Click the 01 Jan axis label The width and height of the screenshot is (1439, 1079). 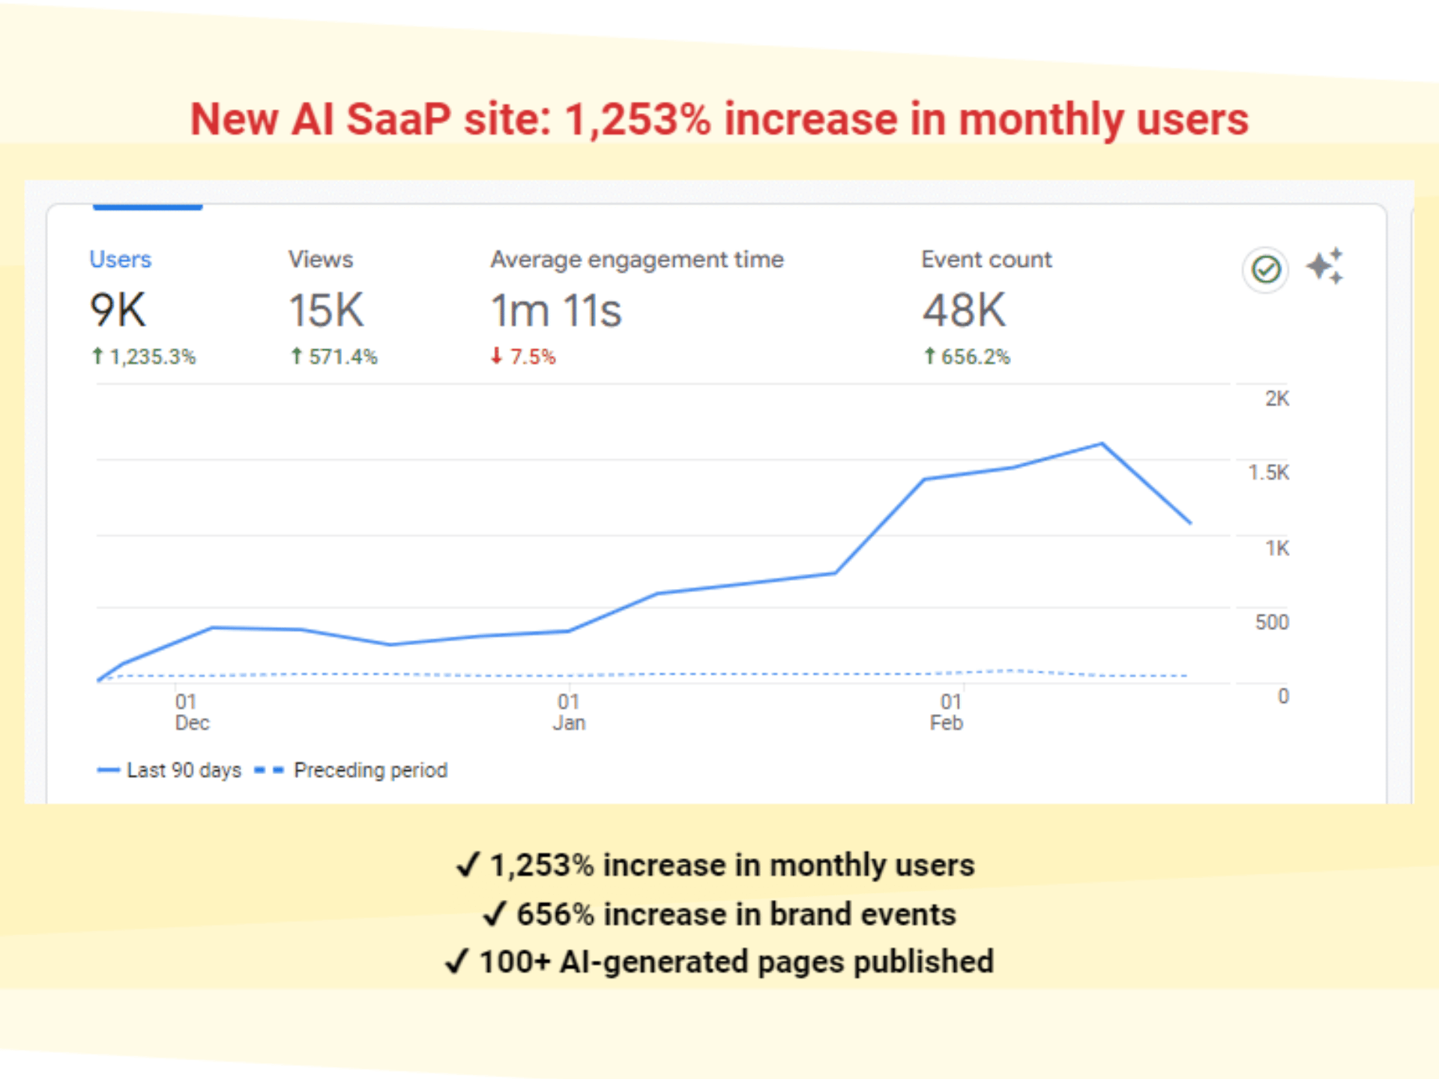coord(570,713)
